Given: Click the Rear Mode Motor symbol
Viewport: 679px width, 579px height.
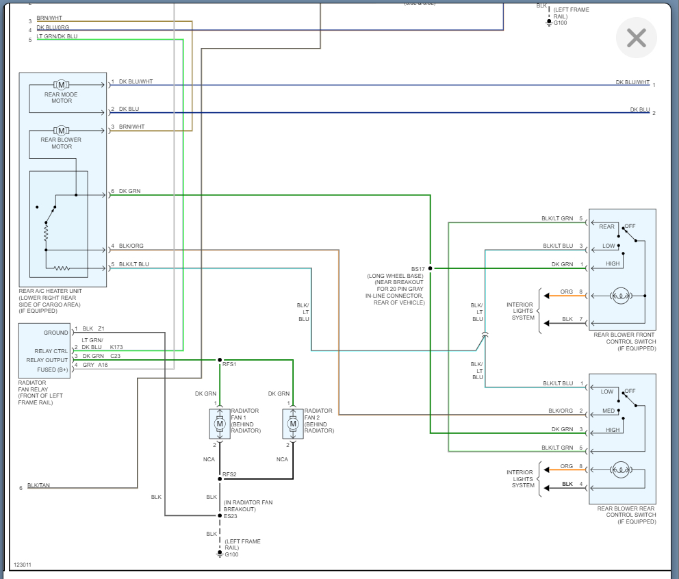Looking at the screenshot, I should (62, 85).
